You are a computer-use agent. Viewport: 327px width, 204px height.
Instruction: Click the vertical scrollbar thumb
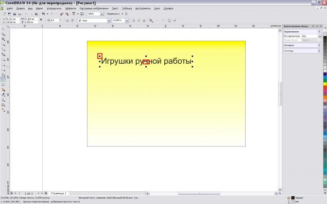(280, 94)
